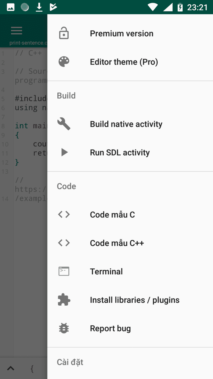Tap the print-sentence file tab
The width and height of the screenshot is (213, 379).
click(x=28, y=43)
